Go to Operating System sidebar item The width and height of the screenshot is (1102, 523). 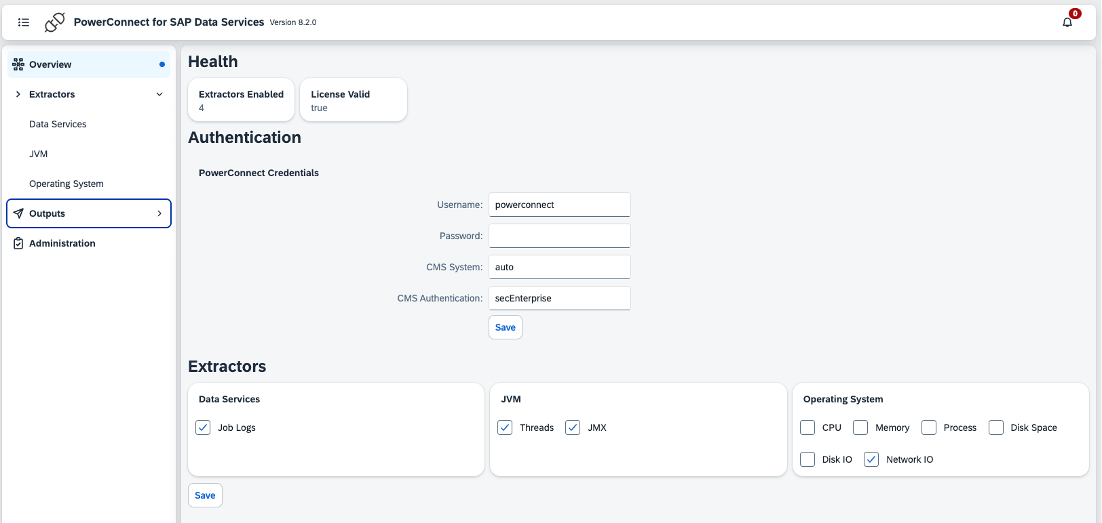click(x=66, y=184)
